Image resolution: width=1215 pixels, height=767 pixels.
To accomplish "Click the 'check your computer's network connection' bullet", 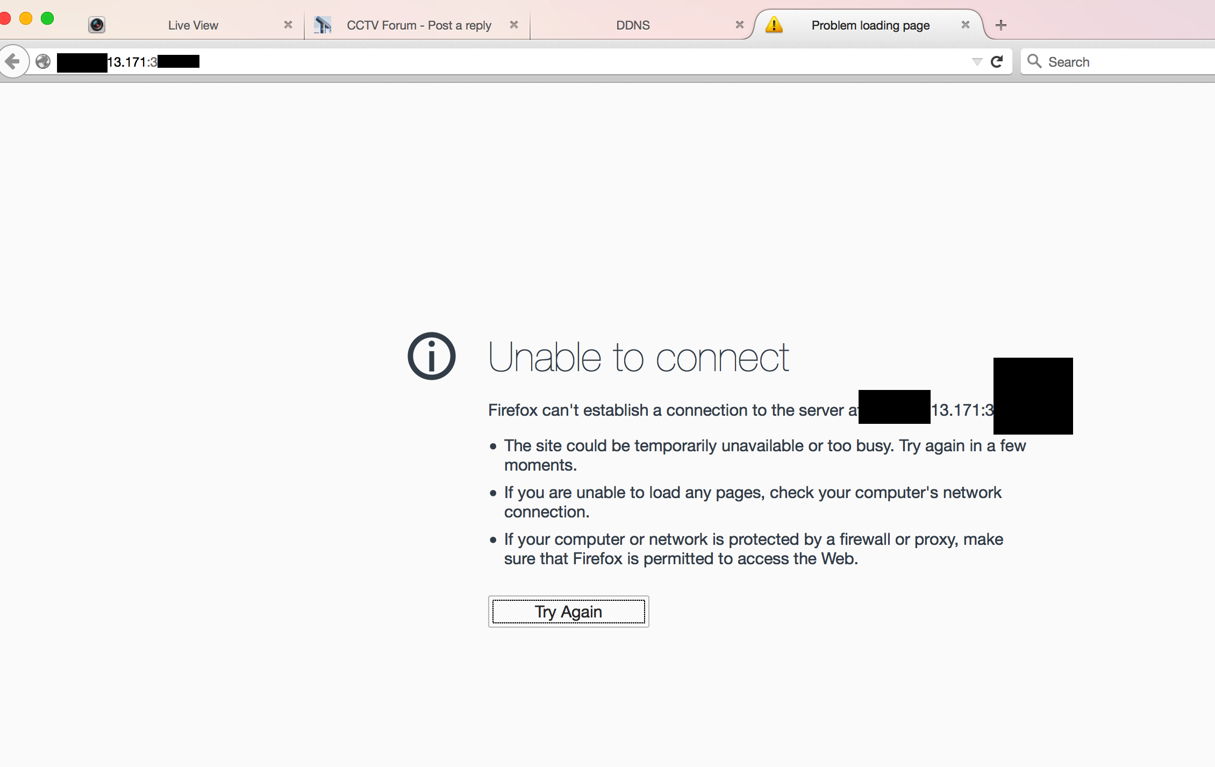I will [753, 502].
